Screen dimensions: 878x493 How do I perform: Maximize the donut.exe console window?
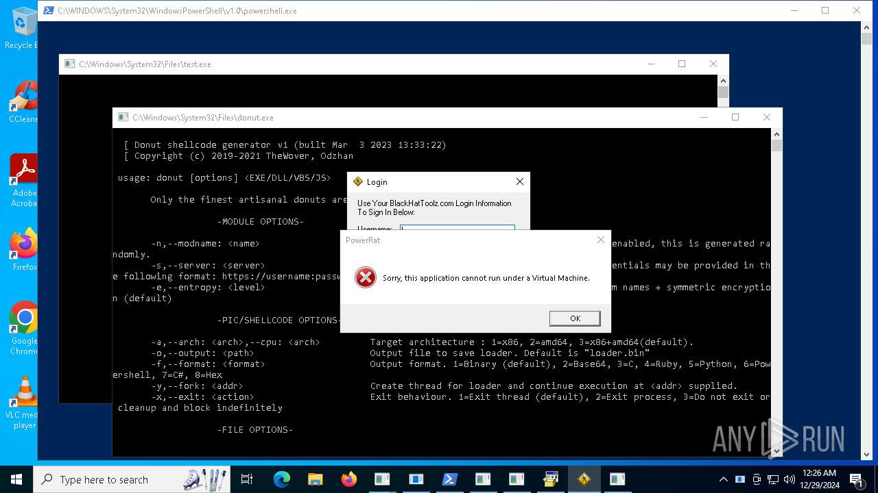pyautogui.click(x=735, y=117)
